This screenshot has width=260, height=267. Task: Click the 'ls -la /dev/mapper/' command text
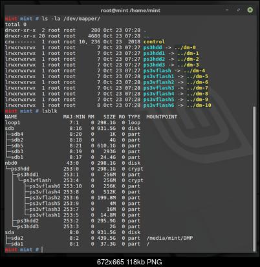coord(71,19)
